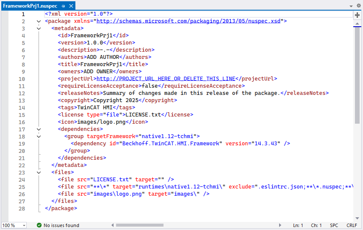363x230 pixels.
Task: Click the ADD AUTHOR text
Action: pos(103,57)
